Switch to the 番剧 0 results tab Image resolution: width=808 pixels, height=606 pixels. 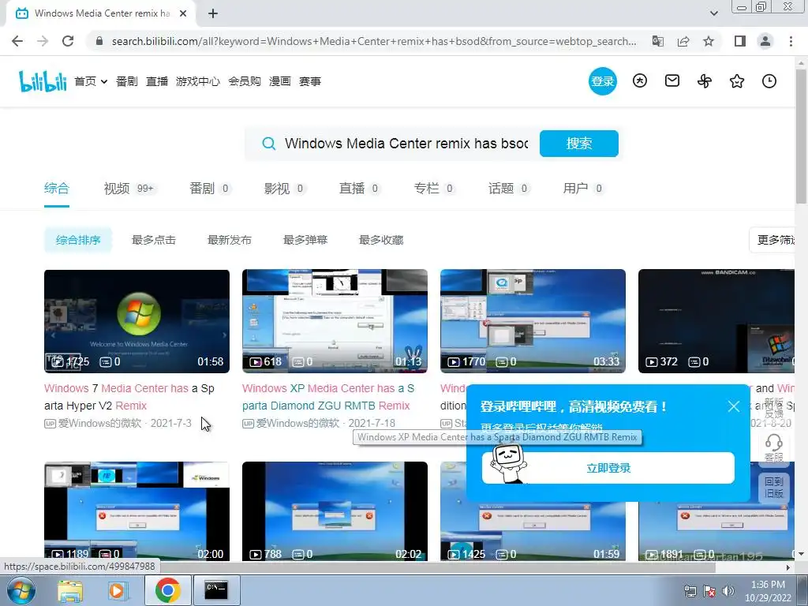coord(210,189)
